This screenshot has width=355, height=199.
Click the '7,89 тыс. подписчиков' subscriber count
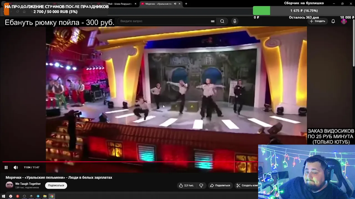[27, 188]
